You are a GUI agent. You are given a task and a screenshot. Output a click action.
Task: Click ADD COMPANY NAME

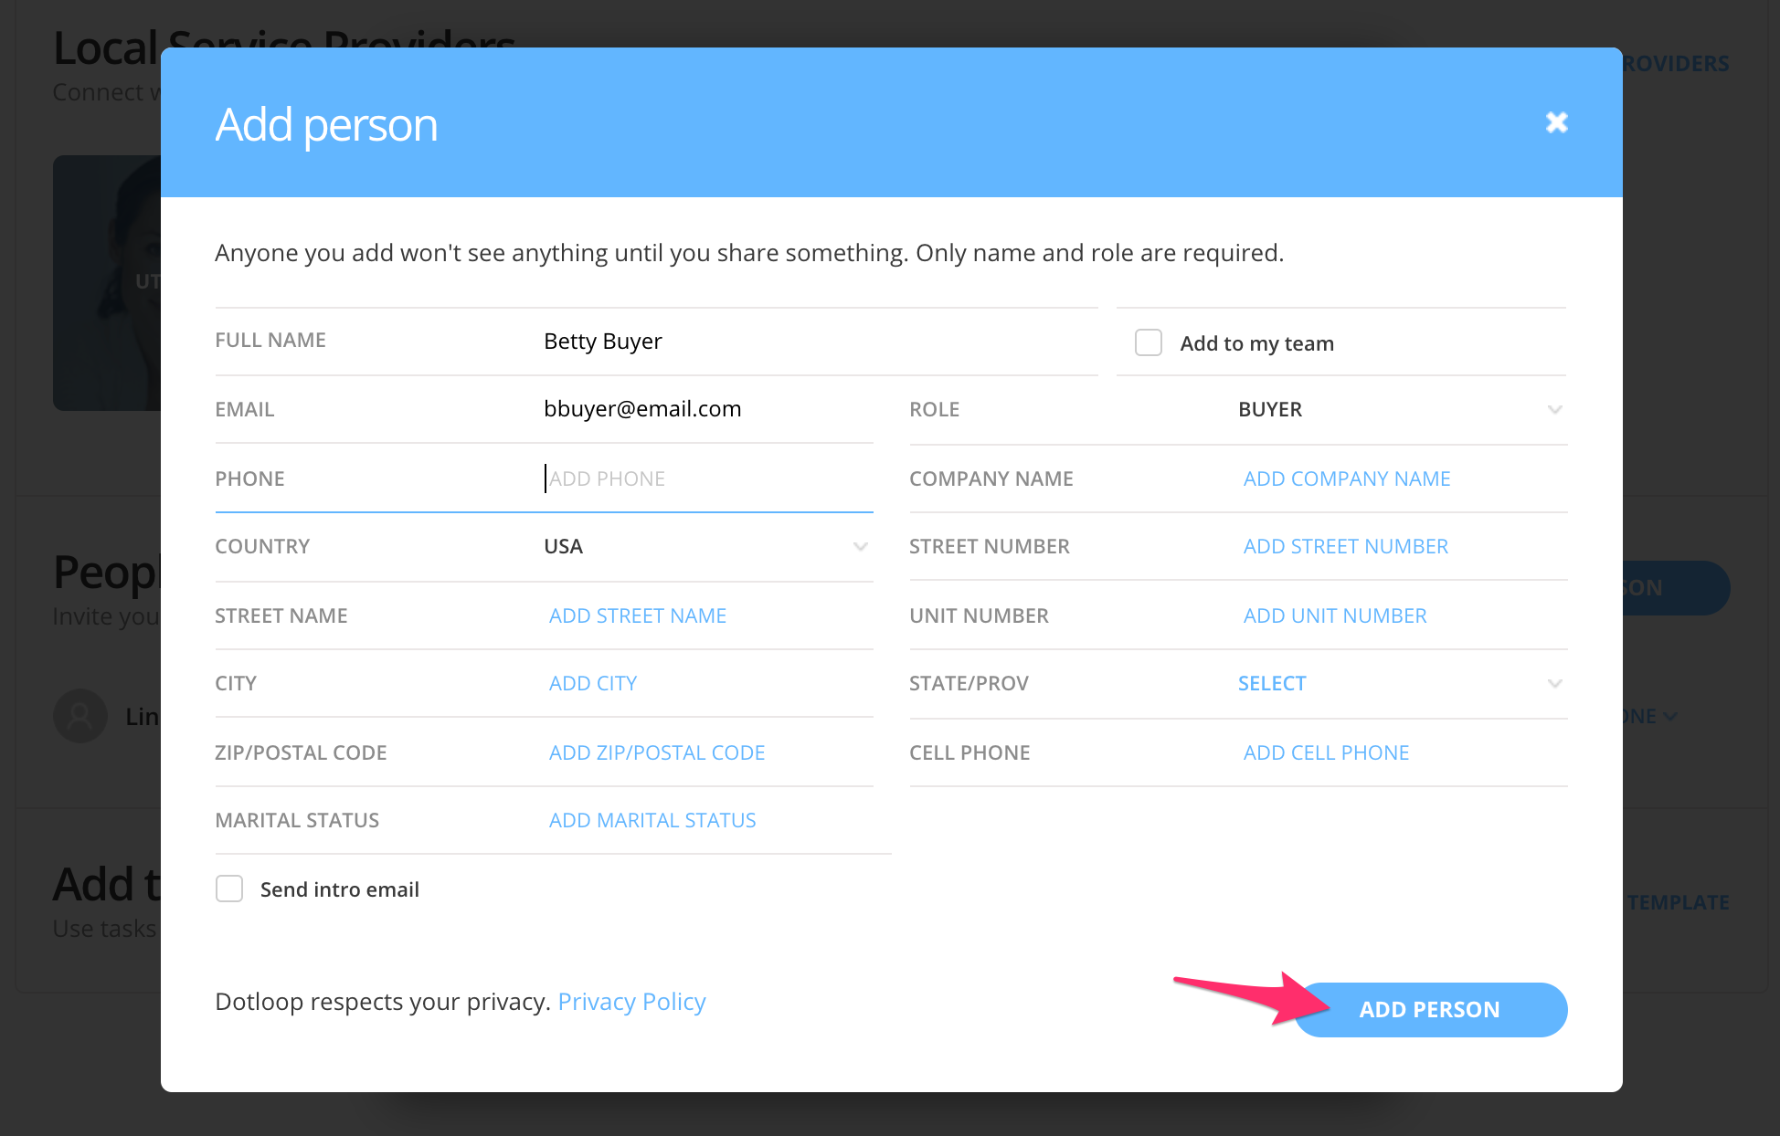pyautogui.click(x=1346, y=478)
